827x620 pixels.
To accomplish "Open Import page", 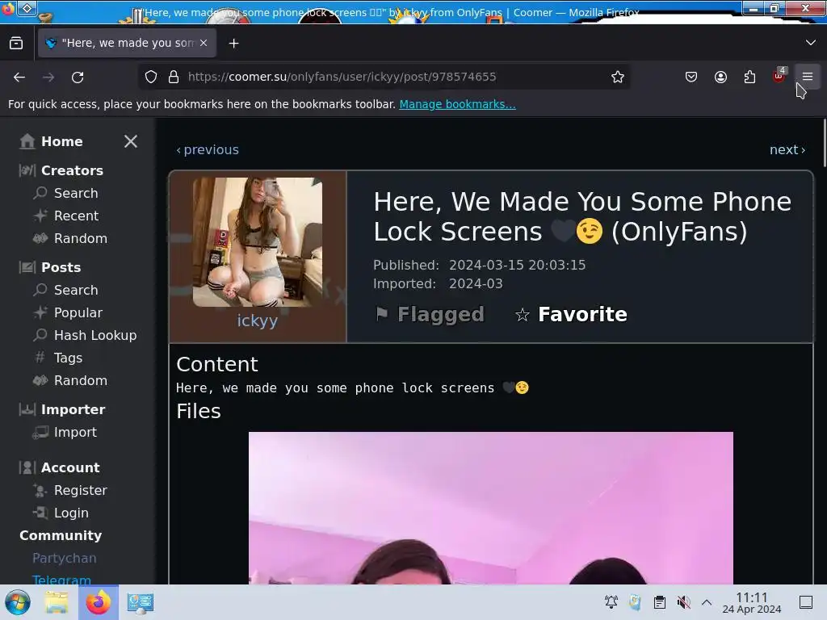I will click(x=75, y=433).
